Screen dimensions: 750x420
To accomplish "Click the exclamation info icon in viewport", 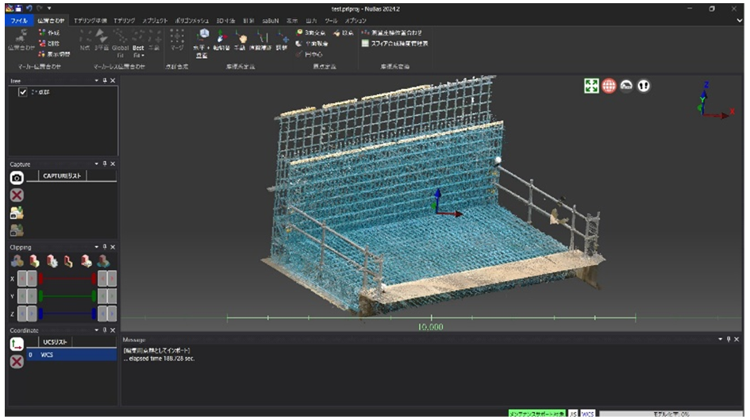I will (644, 86).
